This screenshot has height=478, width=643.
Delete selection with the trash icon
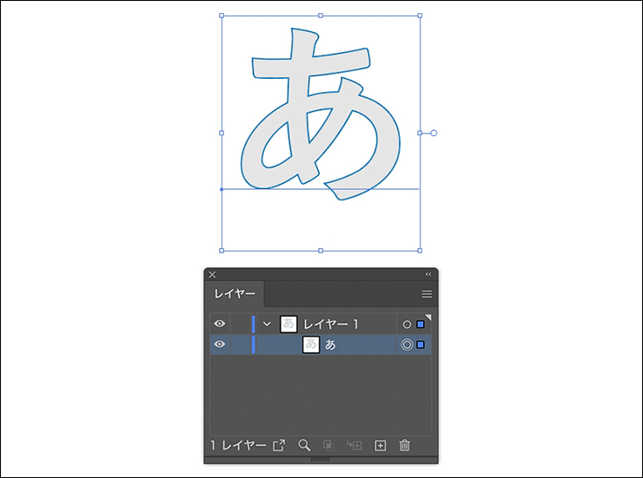(404, 445)
